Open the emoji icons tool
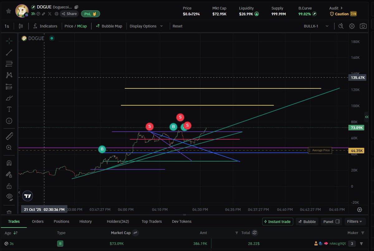The height and width of the screenshot is (251, 374). pos(9,121)
